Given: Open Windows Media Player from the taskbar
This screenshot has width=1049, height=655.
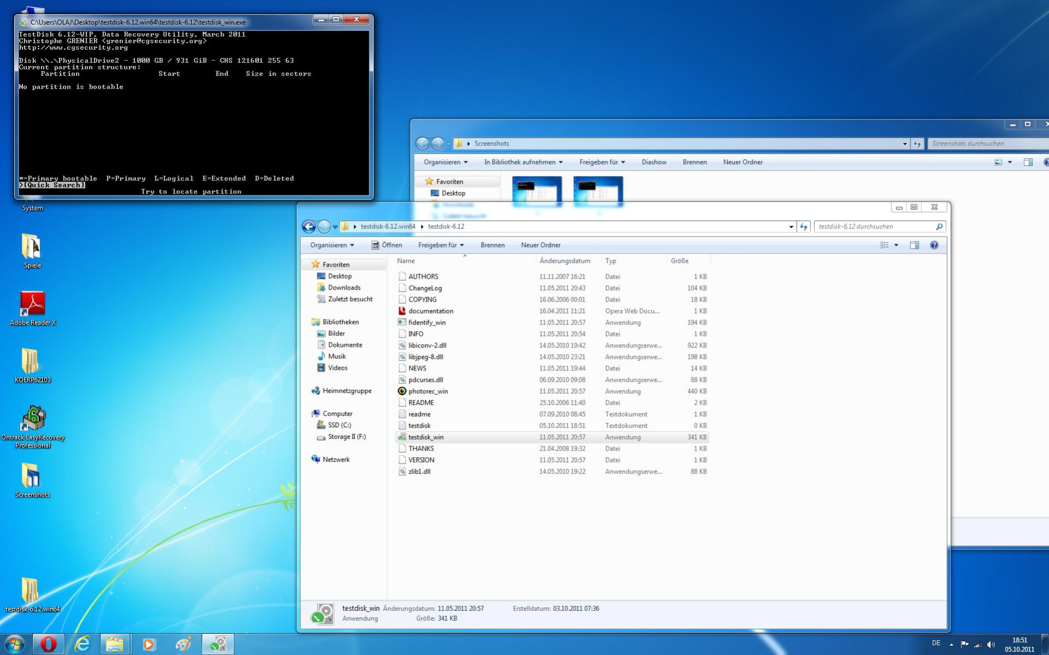Looking at the screenshot, I should pos(148,645).
